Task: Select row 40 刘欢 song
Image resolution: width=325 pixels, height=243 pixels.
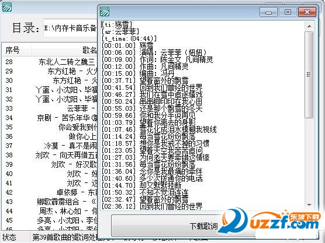Action: pos(50,174)
